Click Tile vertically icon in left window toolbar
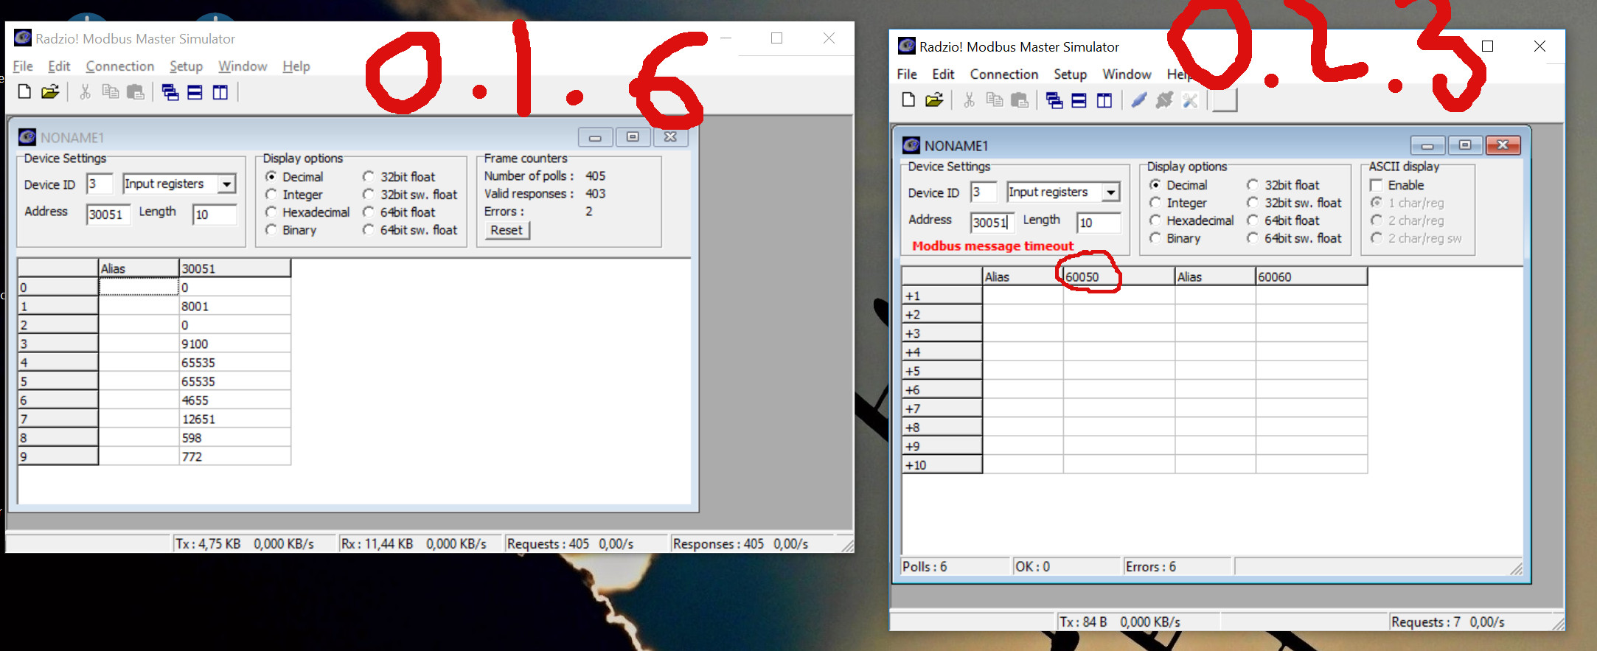This screenshot has height=651, width=1597. 220,92
